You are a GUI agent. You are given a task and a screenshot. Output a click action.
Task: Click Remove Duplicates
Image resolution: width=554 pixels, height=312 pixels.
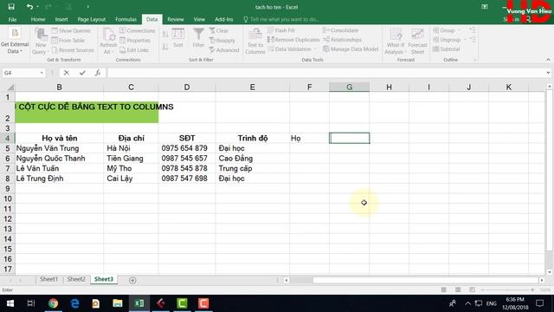click(x=293, y=40)
